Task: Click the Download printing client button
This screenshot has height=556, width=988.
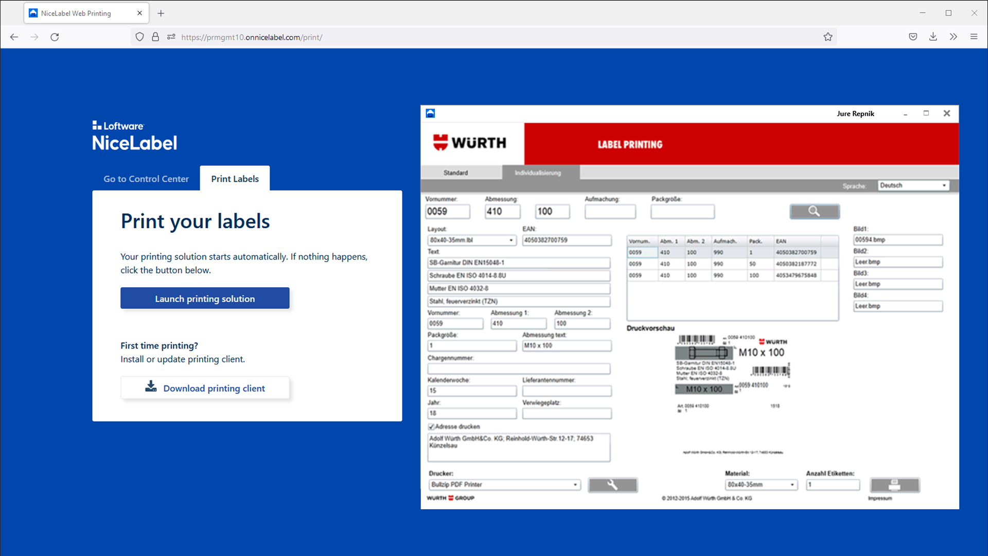Action: [x=204, y=388]
